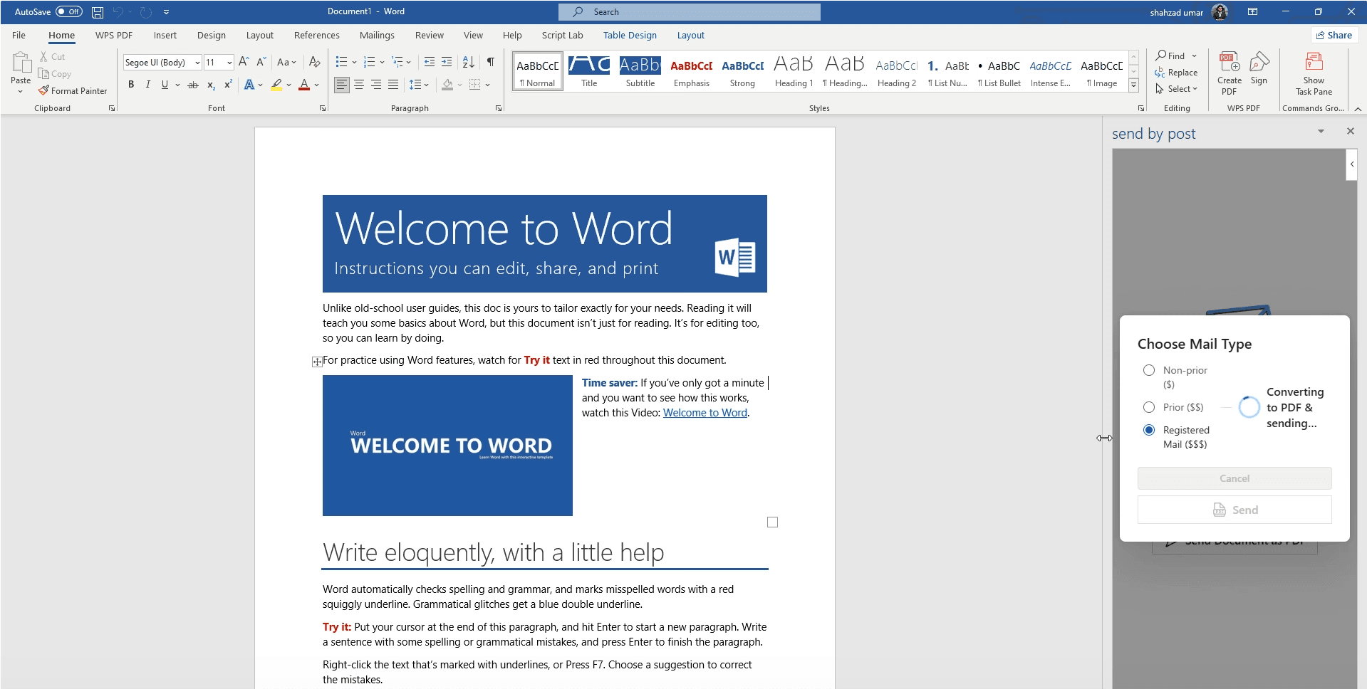Align text right
Viewport: 1367px width, 689px height.
click(376, 85)
